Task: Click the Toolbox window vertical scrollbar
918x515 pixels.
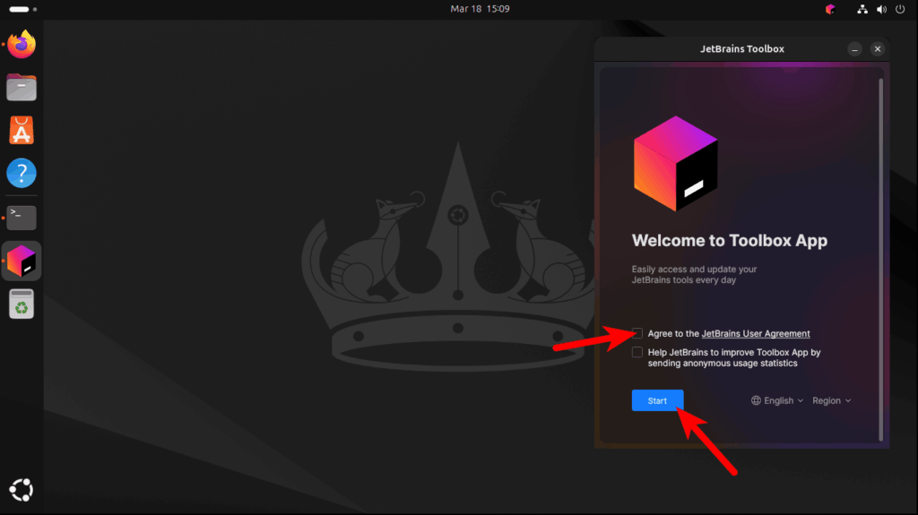Action: point(880,260)
